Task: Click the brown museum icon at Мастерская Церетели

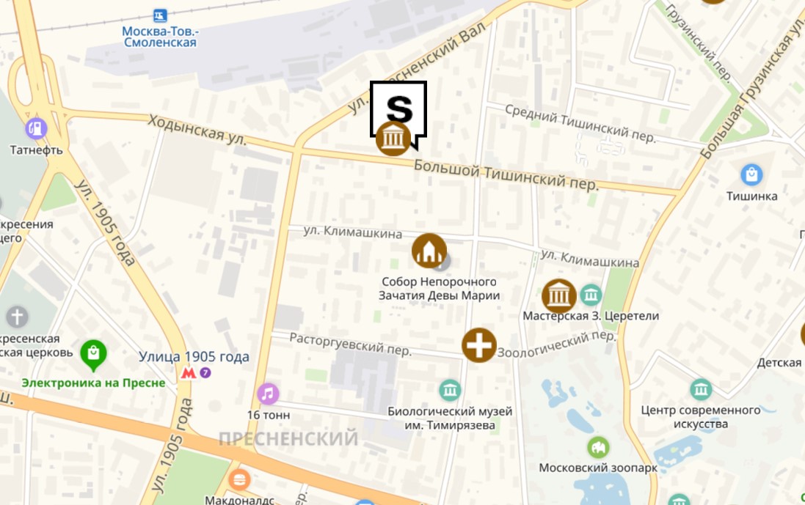Action: click(x=559, y=296)
